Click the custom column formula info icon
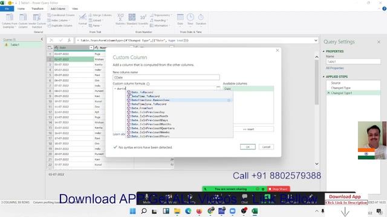The image size is (387, 217). tap(148, 84)
